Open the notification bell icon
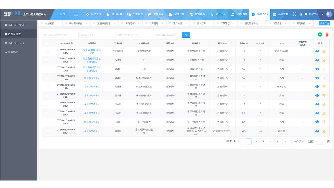Screen dimensions: 334x188 pos(306,14)
